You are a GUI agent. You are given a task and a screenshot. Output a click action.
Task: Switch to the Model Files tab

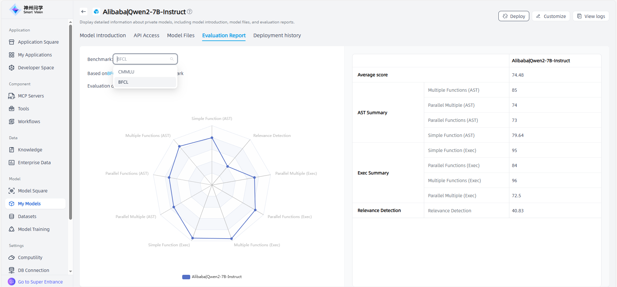point(181,35)
